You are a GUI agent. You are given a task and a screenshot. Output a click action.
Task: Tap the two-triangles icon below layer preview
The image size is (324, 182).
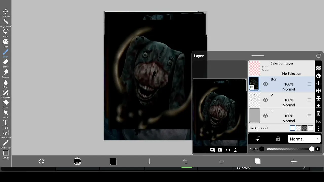coord(235,150)
